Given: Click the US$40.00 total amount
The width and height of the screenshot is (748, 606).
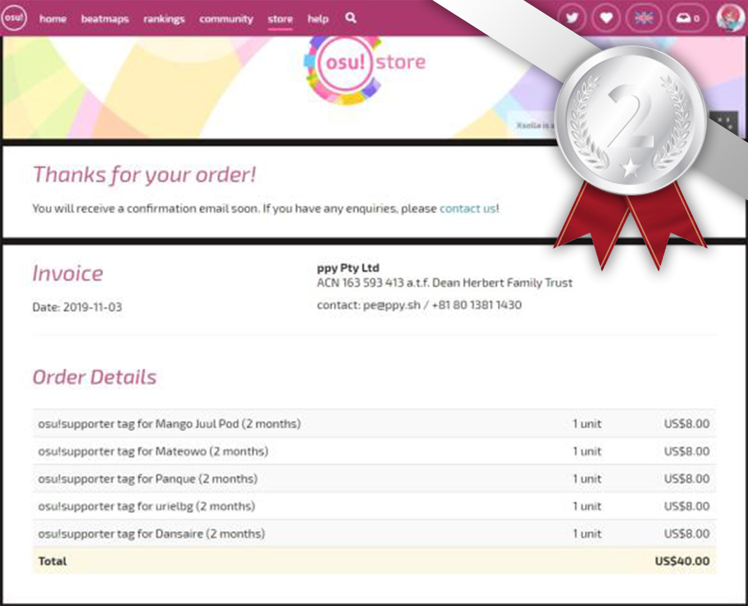Looking at the screenshot, I should pos(682,561).
